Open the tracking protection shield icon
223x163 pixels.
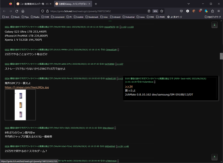click(x=43, y=11)
